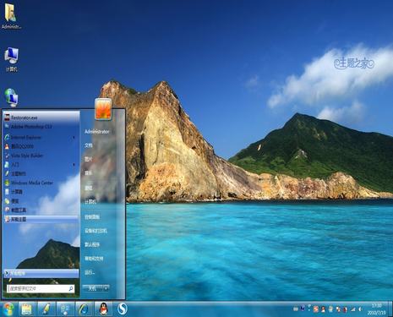
Task: Open the Administrator personal folder link
Action: coord(96,132)
